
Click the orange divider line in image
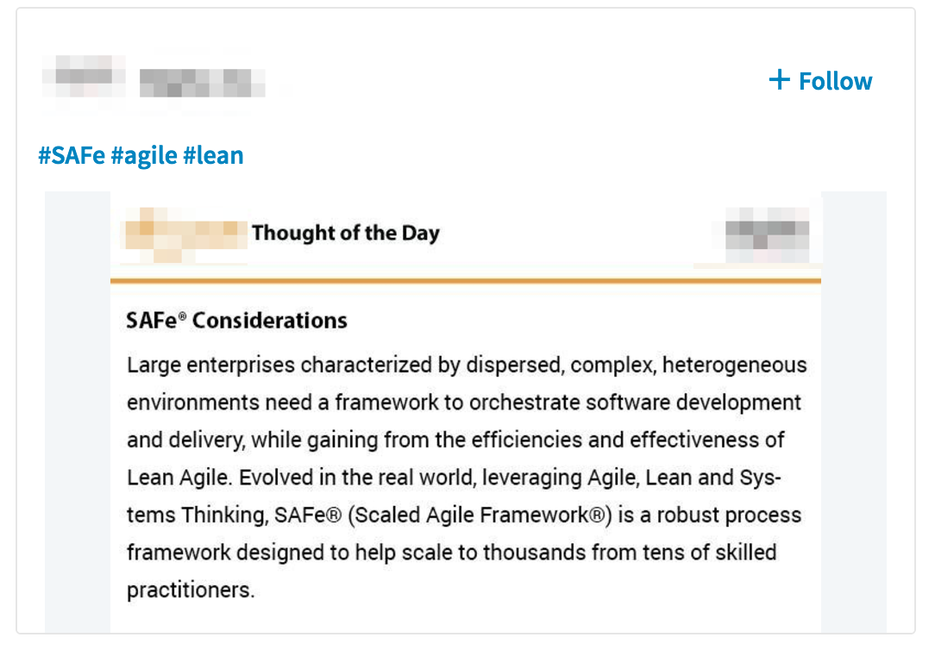click(466, 280)
